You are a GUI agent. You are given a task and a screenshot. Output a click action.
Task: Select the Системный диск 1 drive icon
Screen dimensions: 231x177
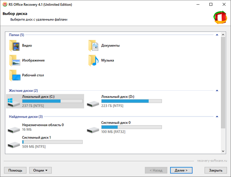tap(14, 145)
